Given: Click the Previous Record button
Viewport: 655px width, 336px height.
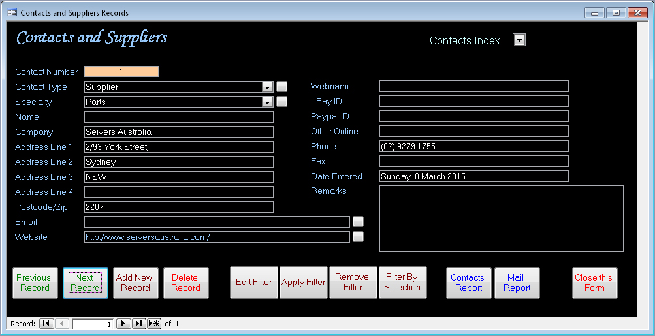Looking at the screenshot, I should [x=35, y=283].
